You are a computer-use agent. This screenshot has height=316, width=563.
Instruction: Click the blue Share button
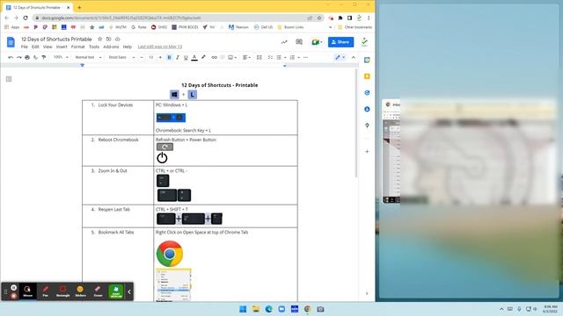[340, 42]
